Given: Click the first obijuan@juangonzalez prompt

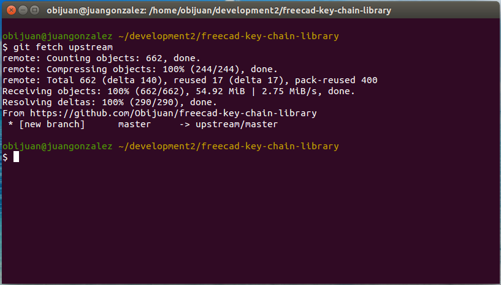Looking at the screenshot, I should pyautogui.click(x=57, y=36).
